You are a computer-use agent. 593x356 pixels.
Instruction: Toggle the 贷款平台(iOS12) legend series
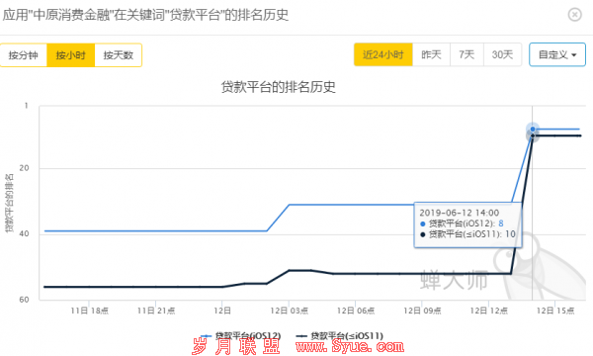[x=241, y=335]
